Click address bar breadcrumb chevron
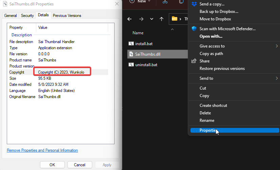 tap(180, 19)
